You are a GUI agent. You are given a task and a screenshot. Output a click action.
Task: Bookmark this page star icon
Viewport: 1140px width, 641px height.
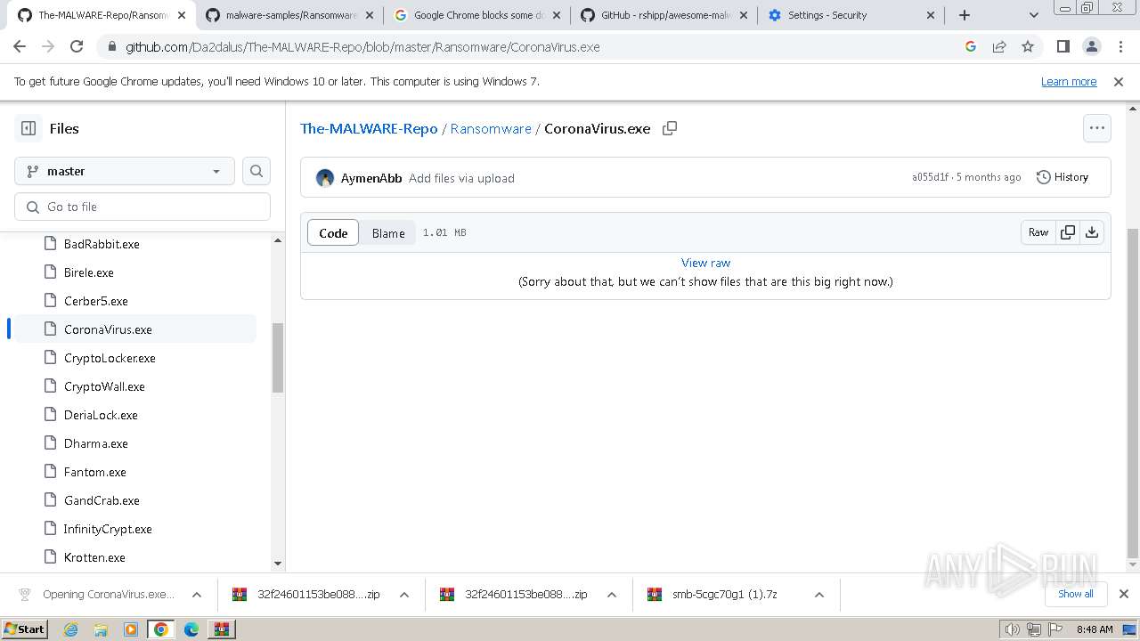1028,46
